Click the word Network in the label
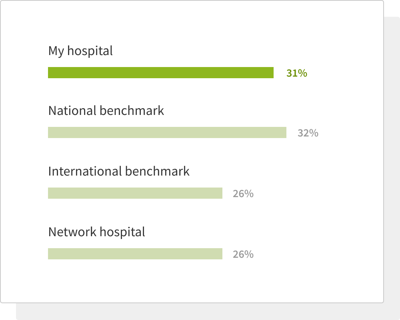Screen dimensions: 400x320 72,232
